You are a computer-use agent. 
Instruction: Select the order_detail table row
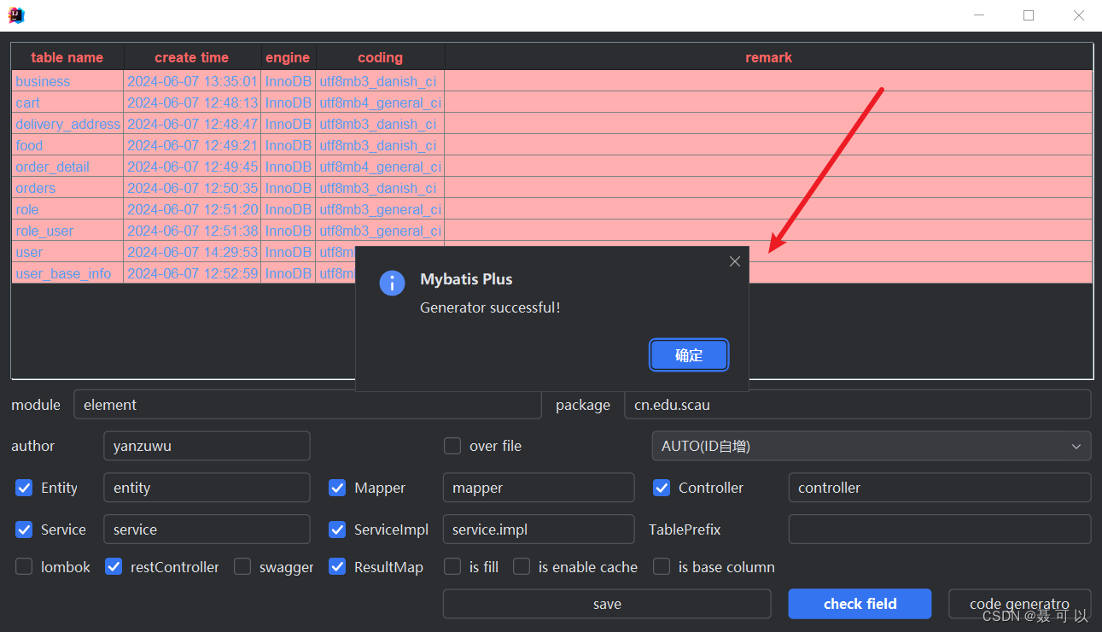tap(552, 167)
